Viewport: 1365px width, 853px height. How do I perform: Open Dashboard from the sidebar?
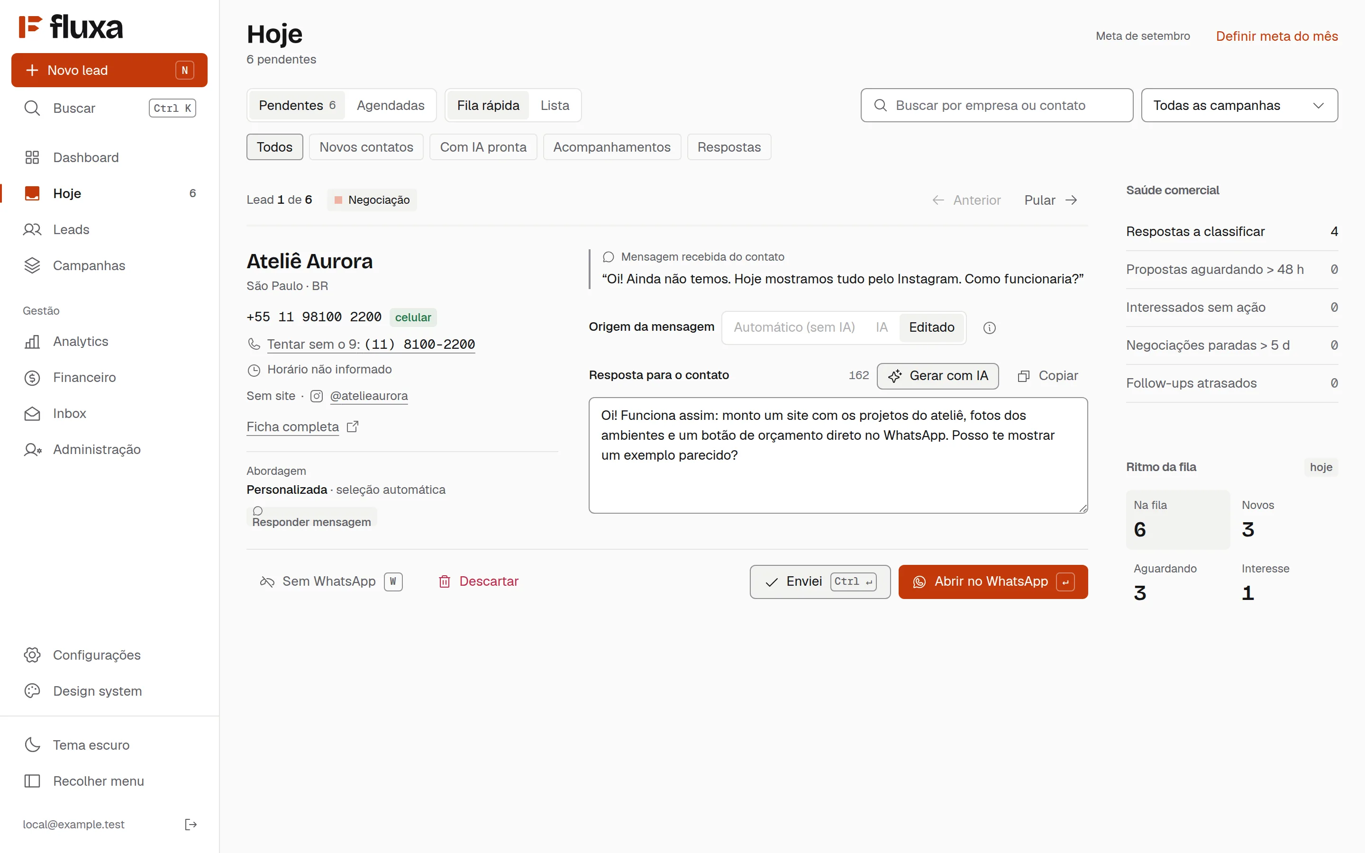coord(109,157)
